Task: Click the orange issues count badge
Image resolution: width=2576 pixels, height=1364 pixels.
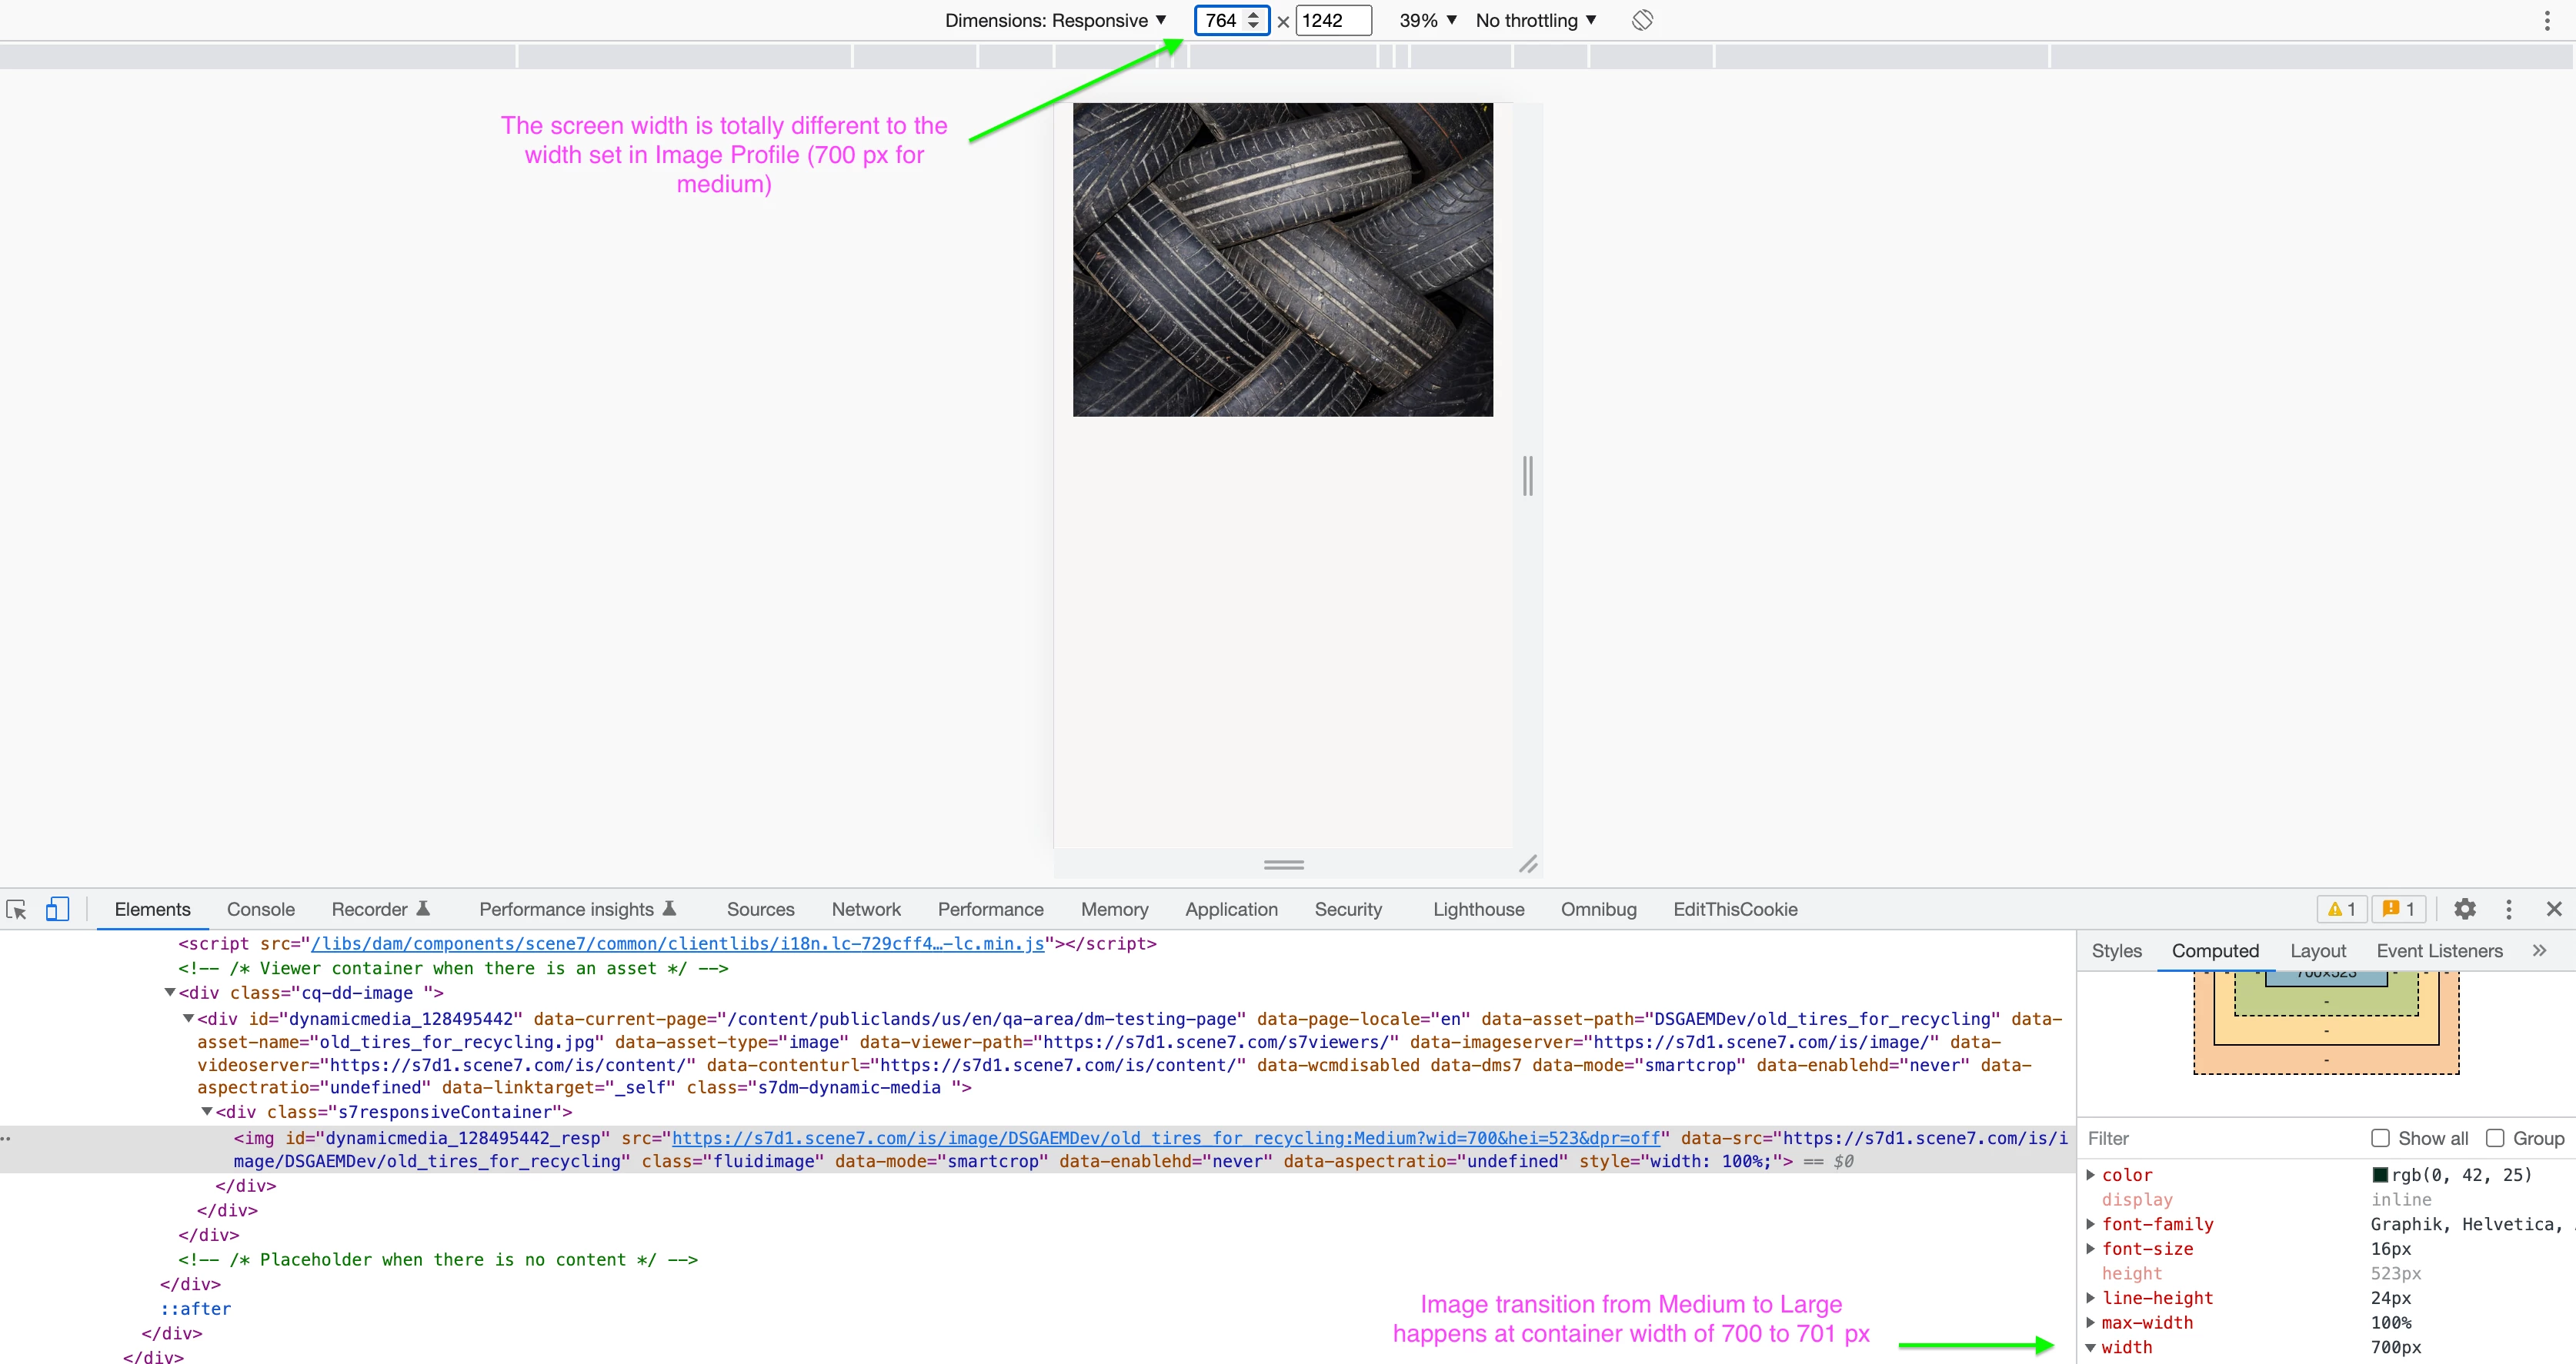Action: coord(2398,910)
